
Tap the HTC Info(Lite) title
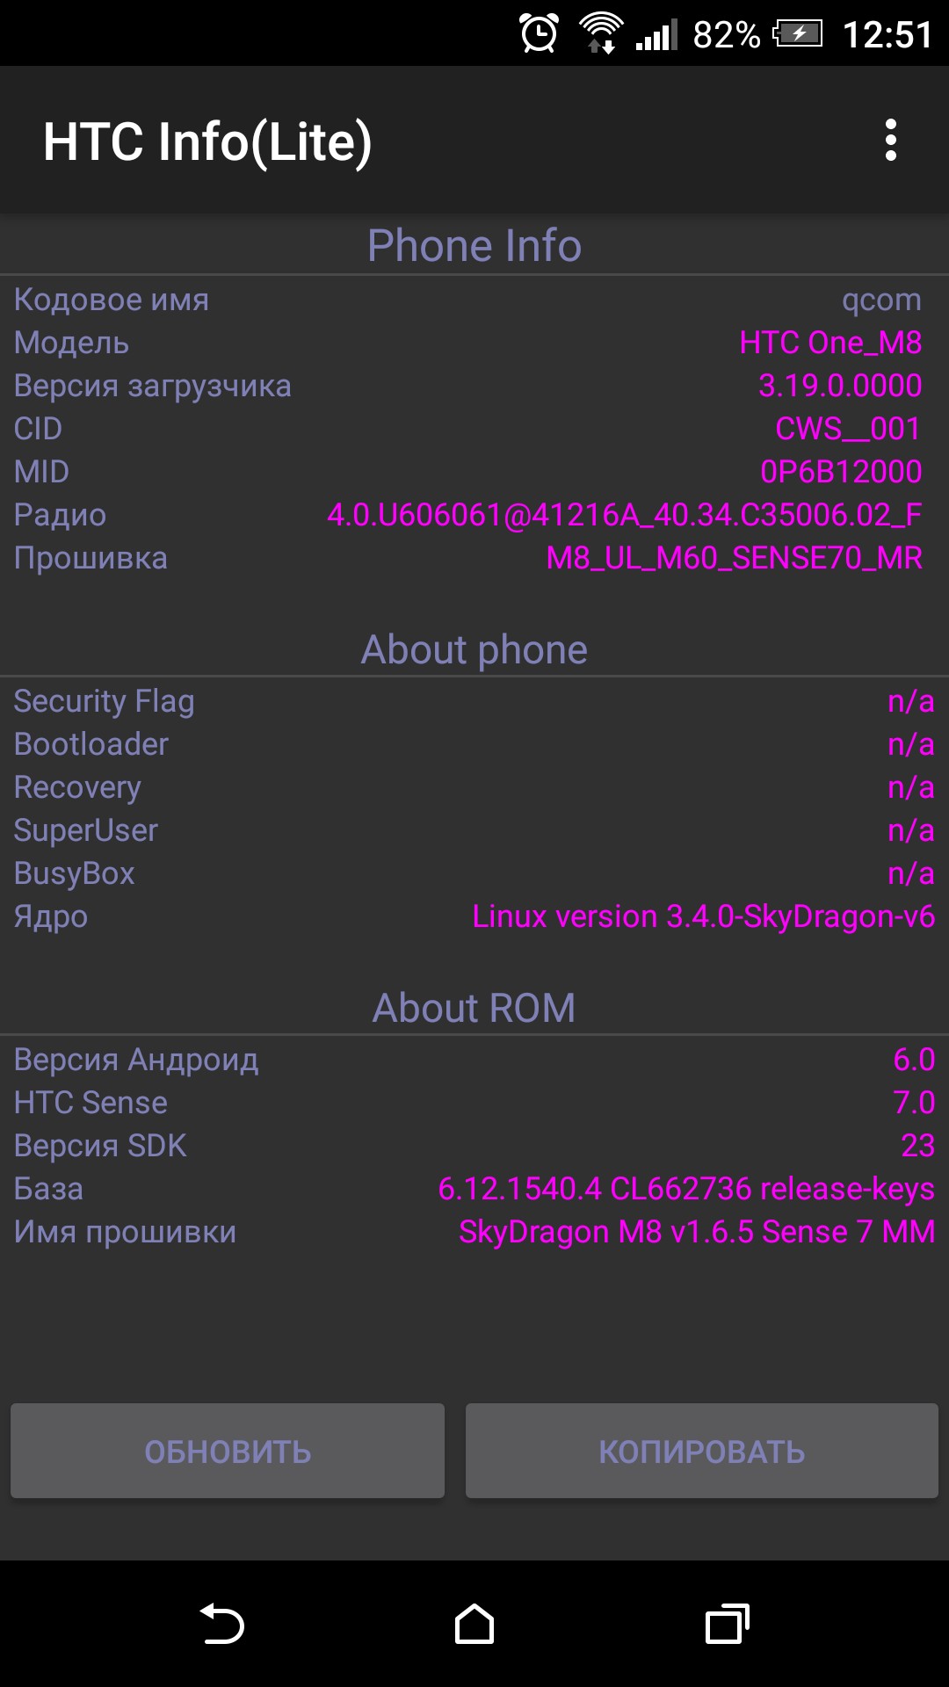tap(207, 141)
